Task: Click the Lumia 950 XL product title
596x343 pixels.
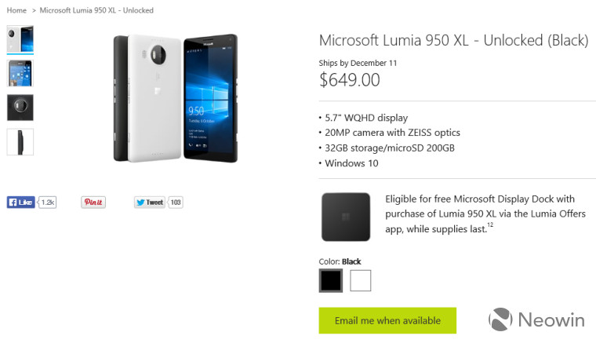Action: (x=453, y=40)
